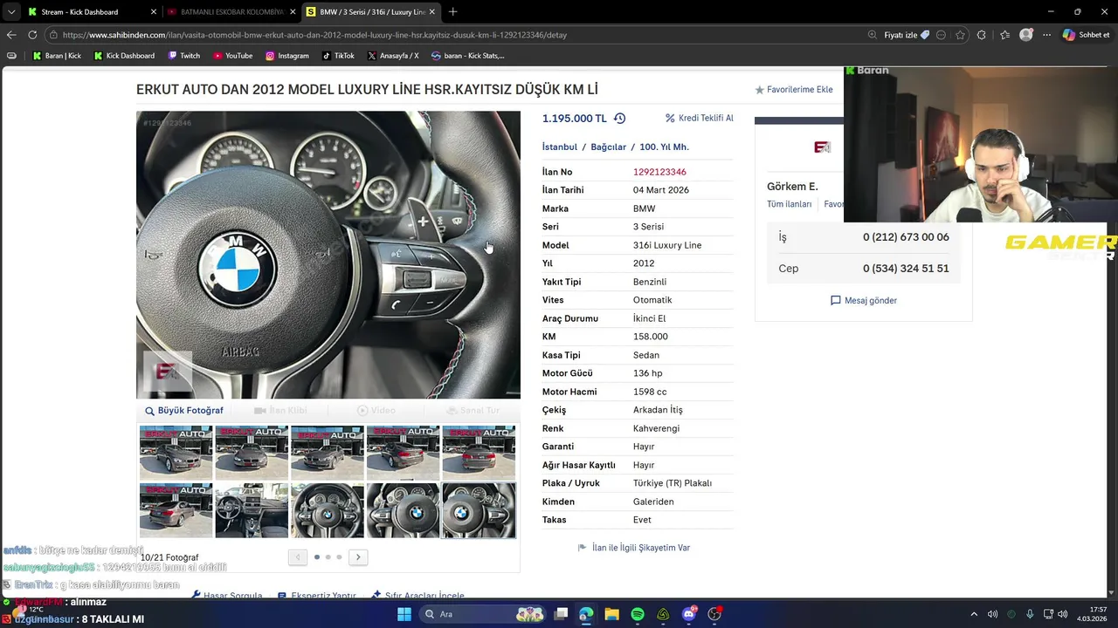This screenshot has width=1118, height=628.
Task: Open a new browser tab
Action: click(452, 12)
